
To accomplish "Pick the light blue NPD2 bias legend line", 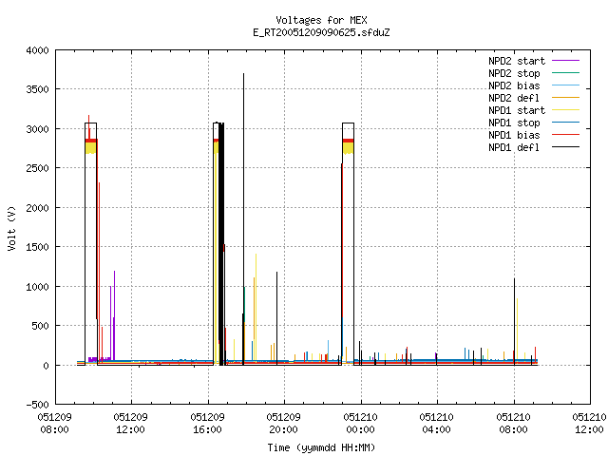I will 566,85.
